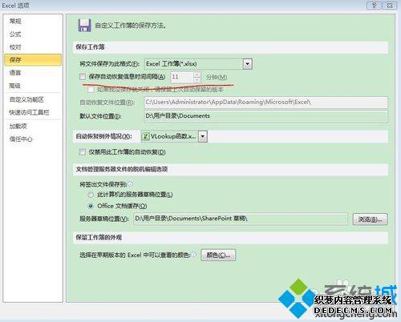401x322 pixels.
Task: Select 此计算机的服务器草稿位置 radio button
Action: [x=91, y=195]
